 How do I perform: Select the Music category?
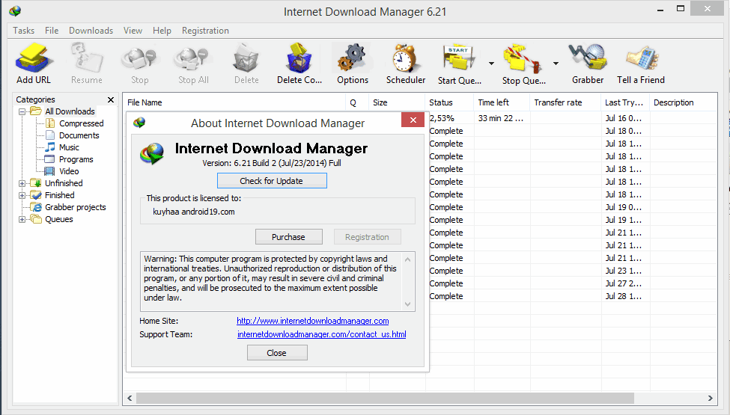tap(69, 147)
